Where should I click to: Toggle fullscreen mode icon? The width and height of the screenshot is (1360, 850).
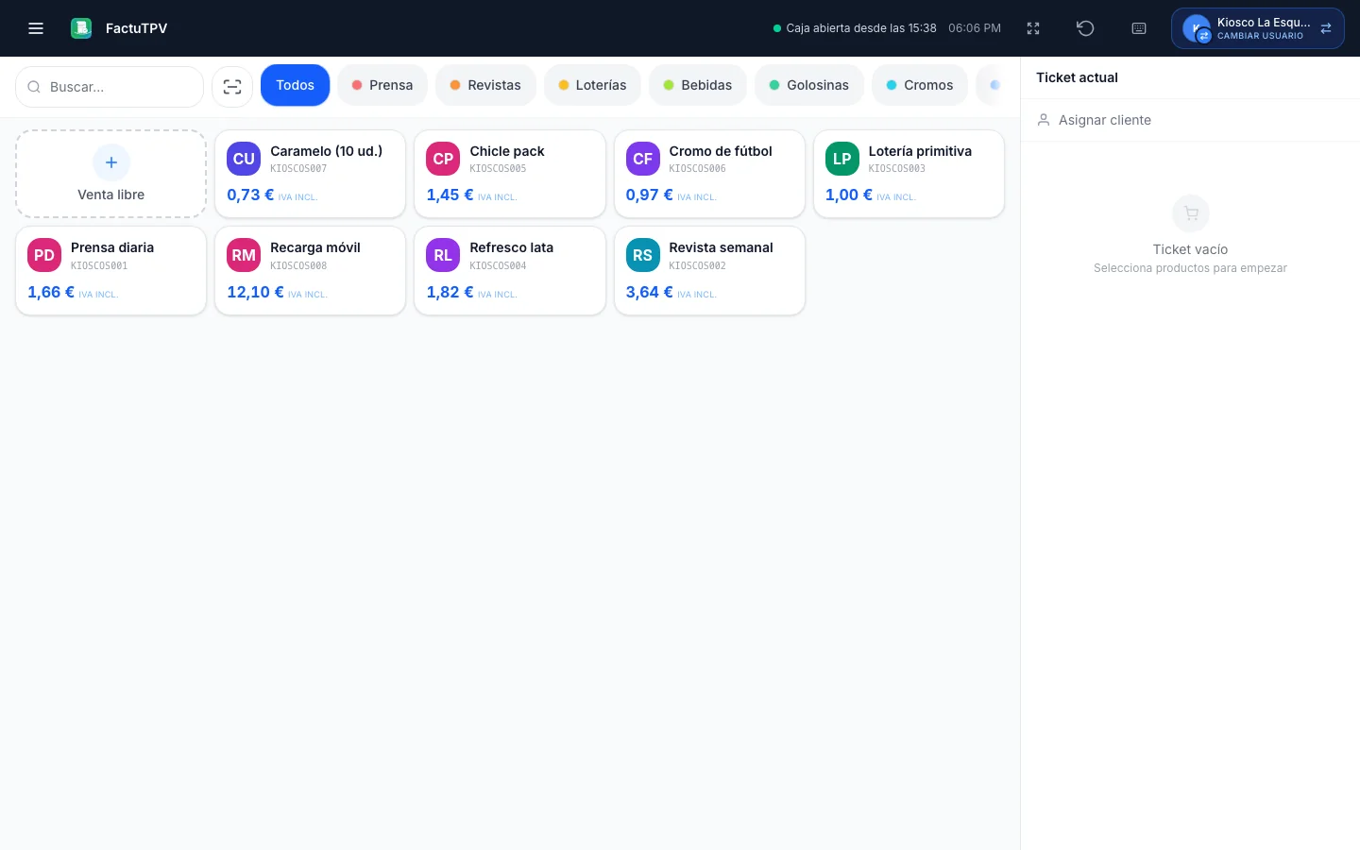pos(1033,28)
